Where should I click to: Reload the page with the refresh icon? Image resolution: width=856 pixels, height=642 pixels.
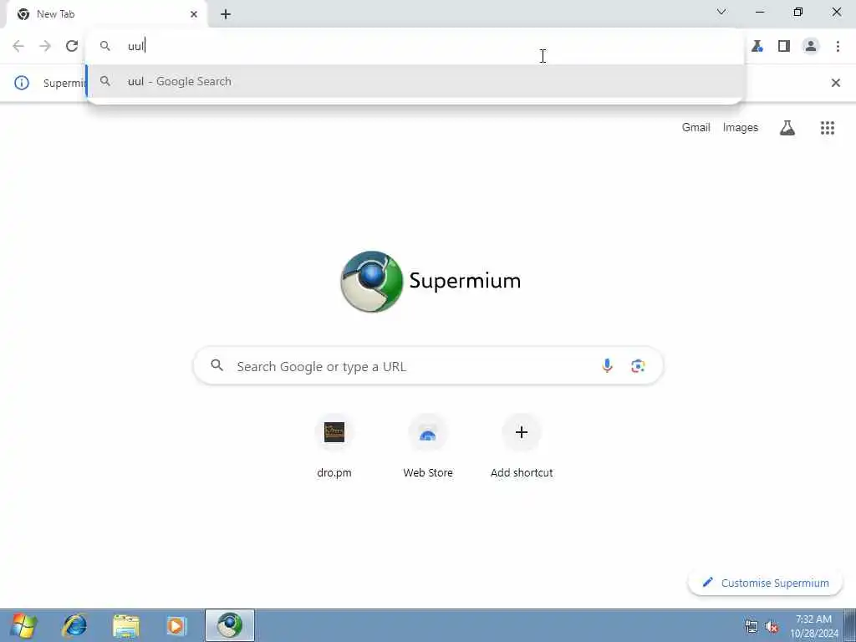pos(72,46)
